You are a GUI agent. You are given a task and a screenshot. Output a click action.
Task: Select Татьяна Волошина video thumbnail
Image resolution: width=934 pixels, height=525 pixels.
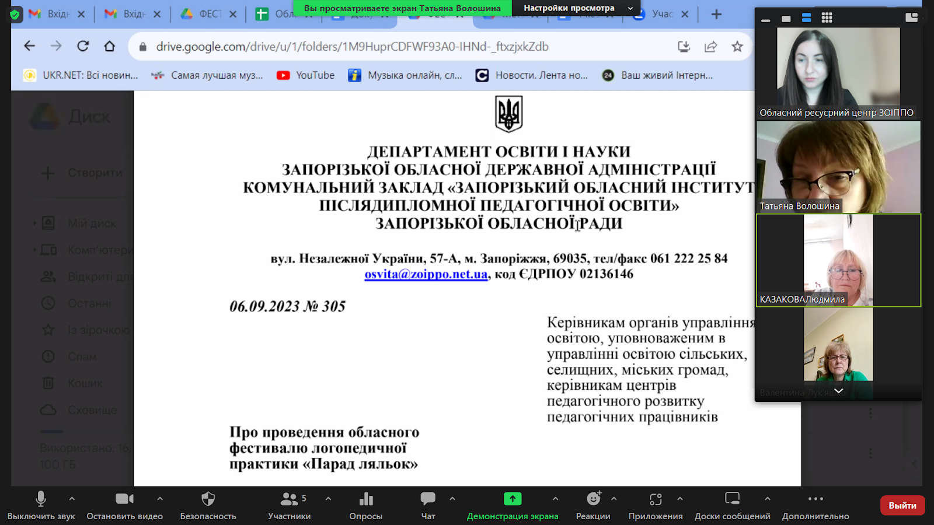coord(838,167)
